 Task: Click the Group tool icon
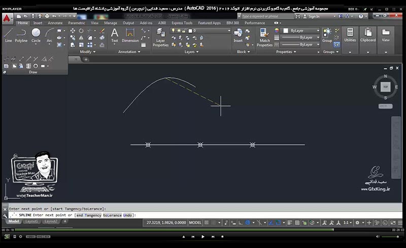327,36
